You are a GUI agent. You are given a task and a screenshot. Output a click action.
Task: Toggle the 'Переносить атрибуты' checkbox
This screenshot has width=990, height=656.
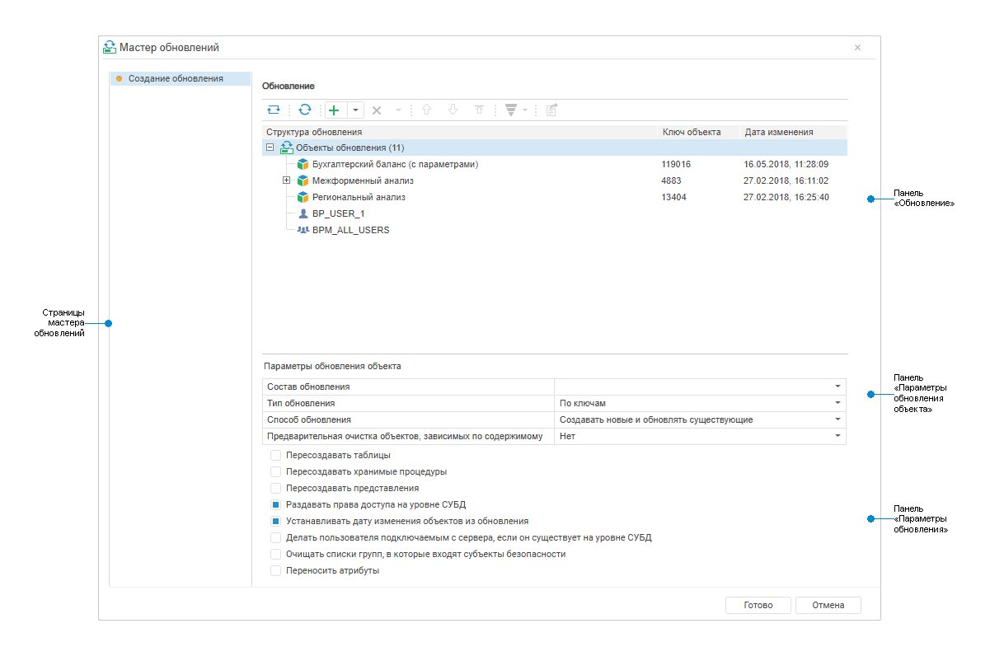(276, 570)
